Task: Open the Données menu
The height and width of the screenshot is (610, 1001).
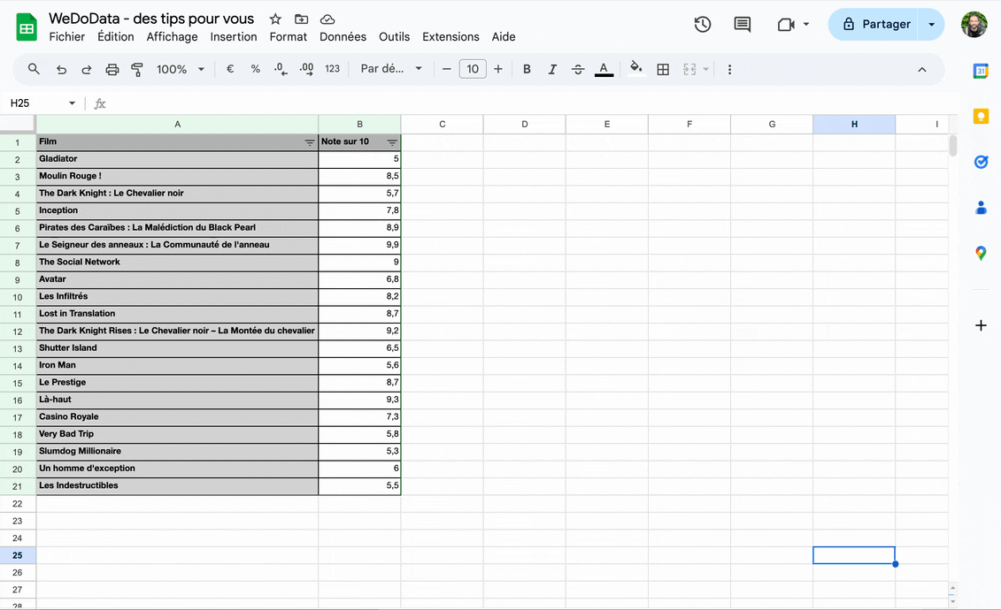Action: pyautogui.click(x=343, y=37)
